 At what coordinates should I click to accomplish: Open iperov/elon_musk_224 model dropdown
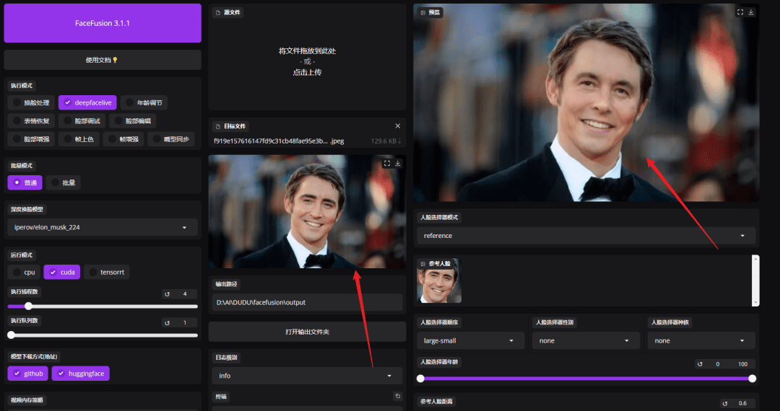[x=103, y=227]
